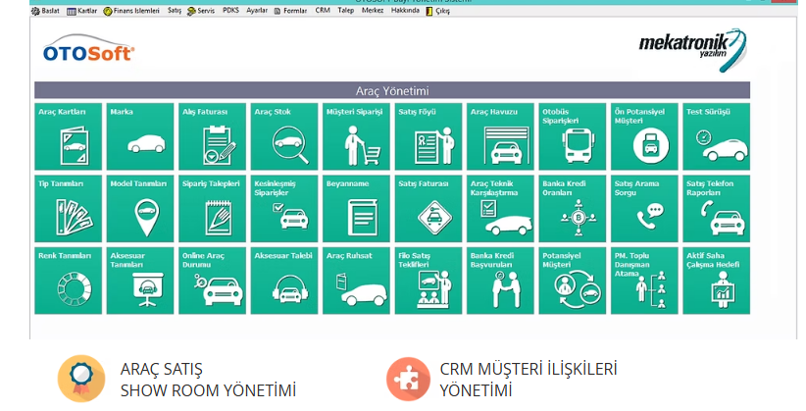Select the Otobüs Siparişleri bus tile
Screen dimensions: 806x411
(x=573, y=136)
